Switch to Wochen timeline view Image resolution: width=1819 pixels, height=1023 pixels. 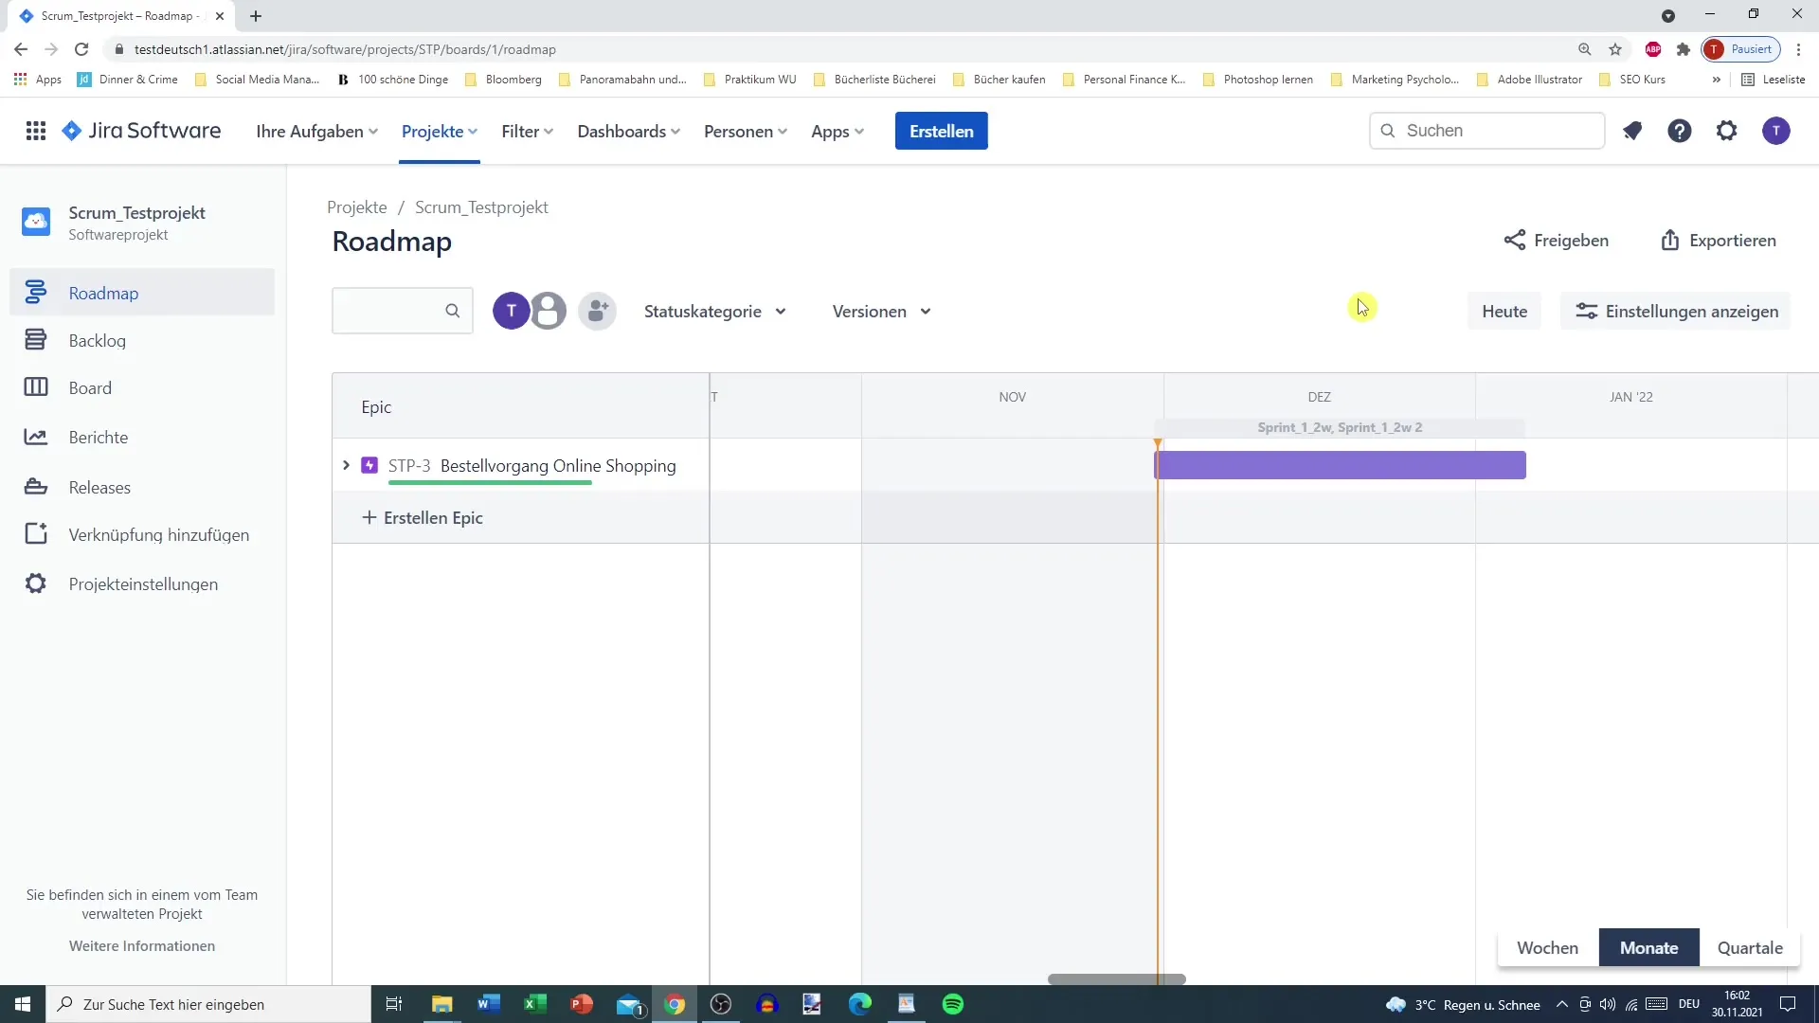click(1547, 947)
